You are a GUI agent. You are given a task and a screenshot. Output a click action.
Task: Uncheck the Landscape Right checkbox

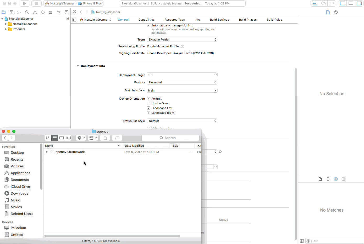[148, 113]
